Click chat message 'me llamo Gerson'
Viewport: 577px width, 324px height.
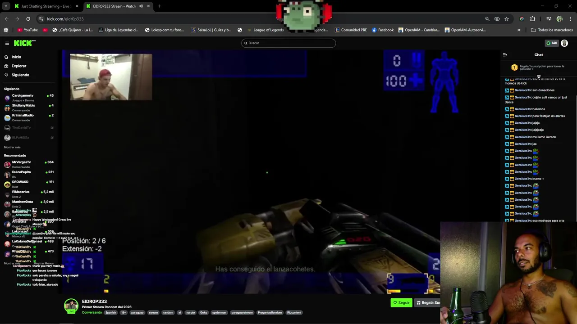click(x=544, y=137)
